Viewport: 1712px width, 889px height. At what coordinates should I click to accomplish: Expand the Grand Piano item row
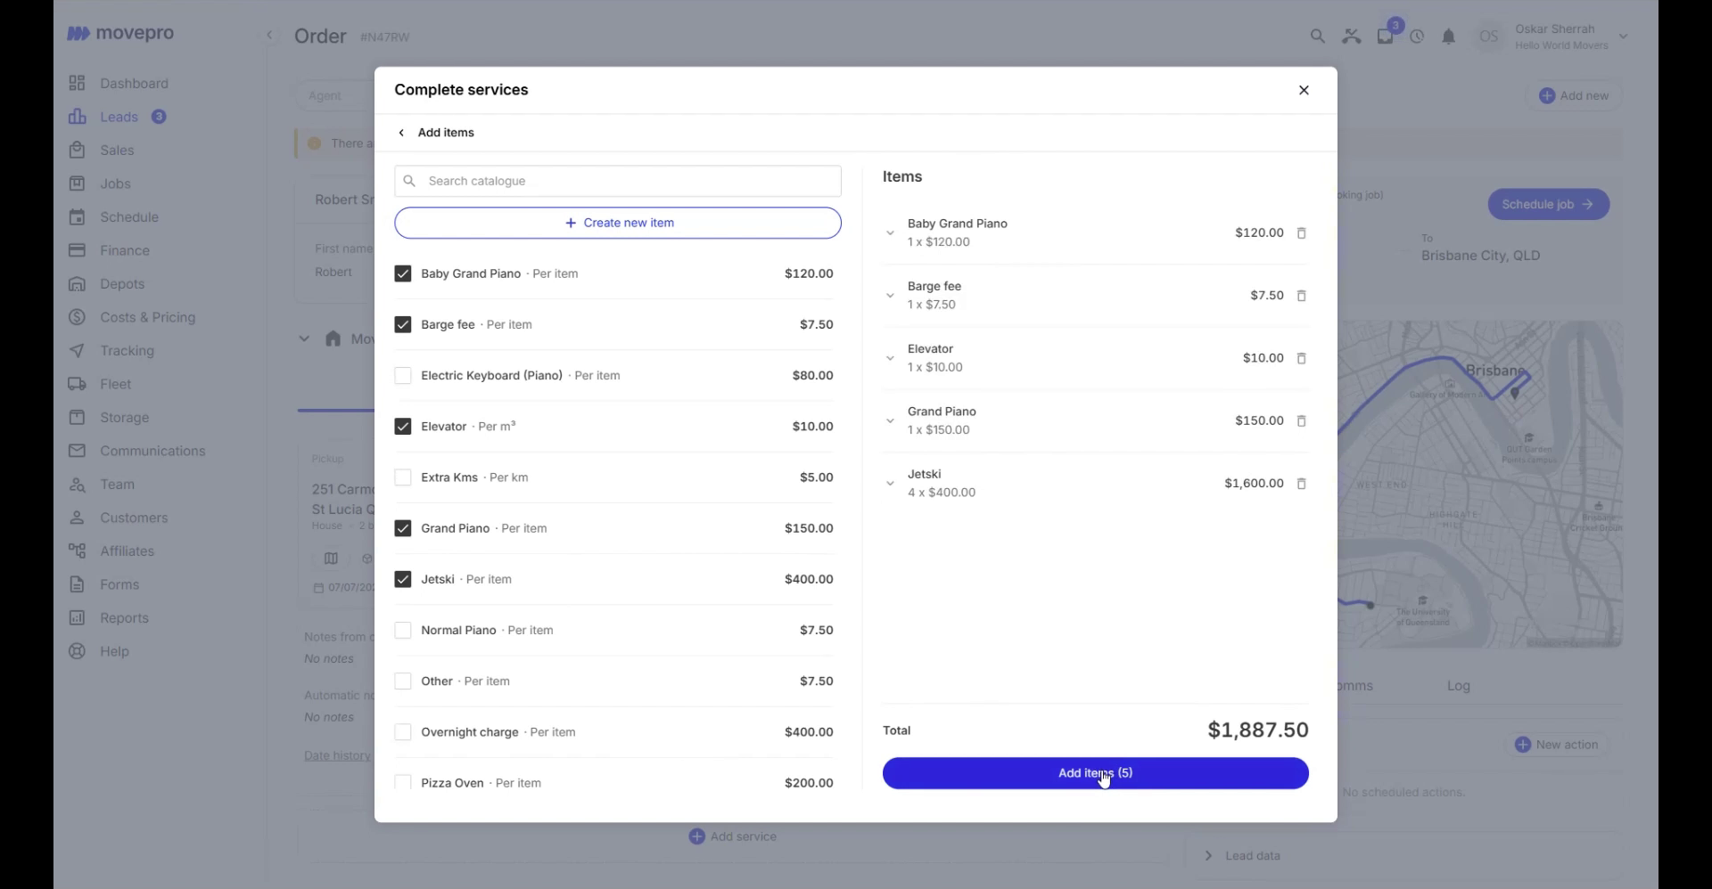point(890,421)
